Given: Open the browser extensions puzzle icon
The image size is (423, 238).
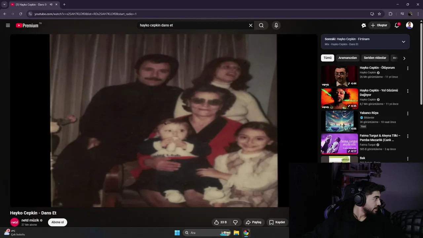Looking at the screenshot, I should click(x=391, y=14).
